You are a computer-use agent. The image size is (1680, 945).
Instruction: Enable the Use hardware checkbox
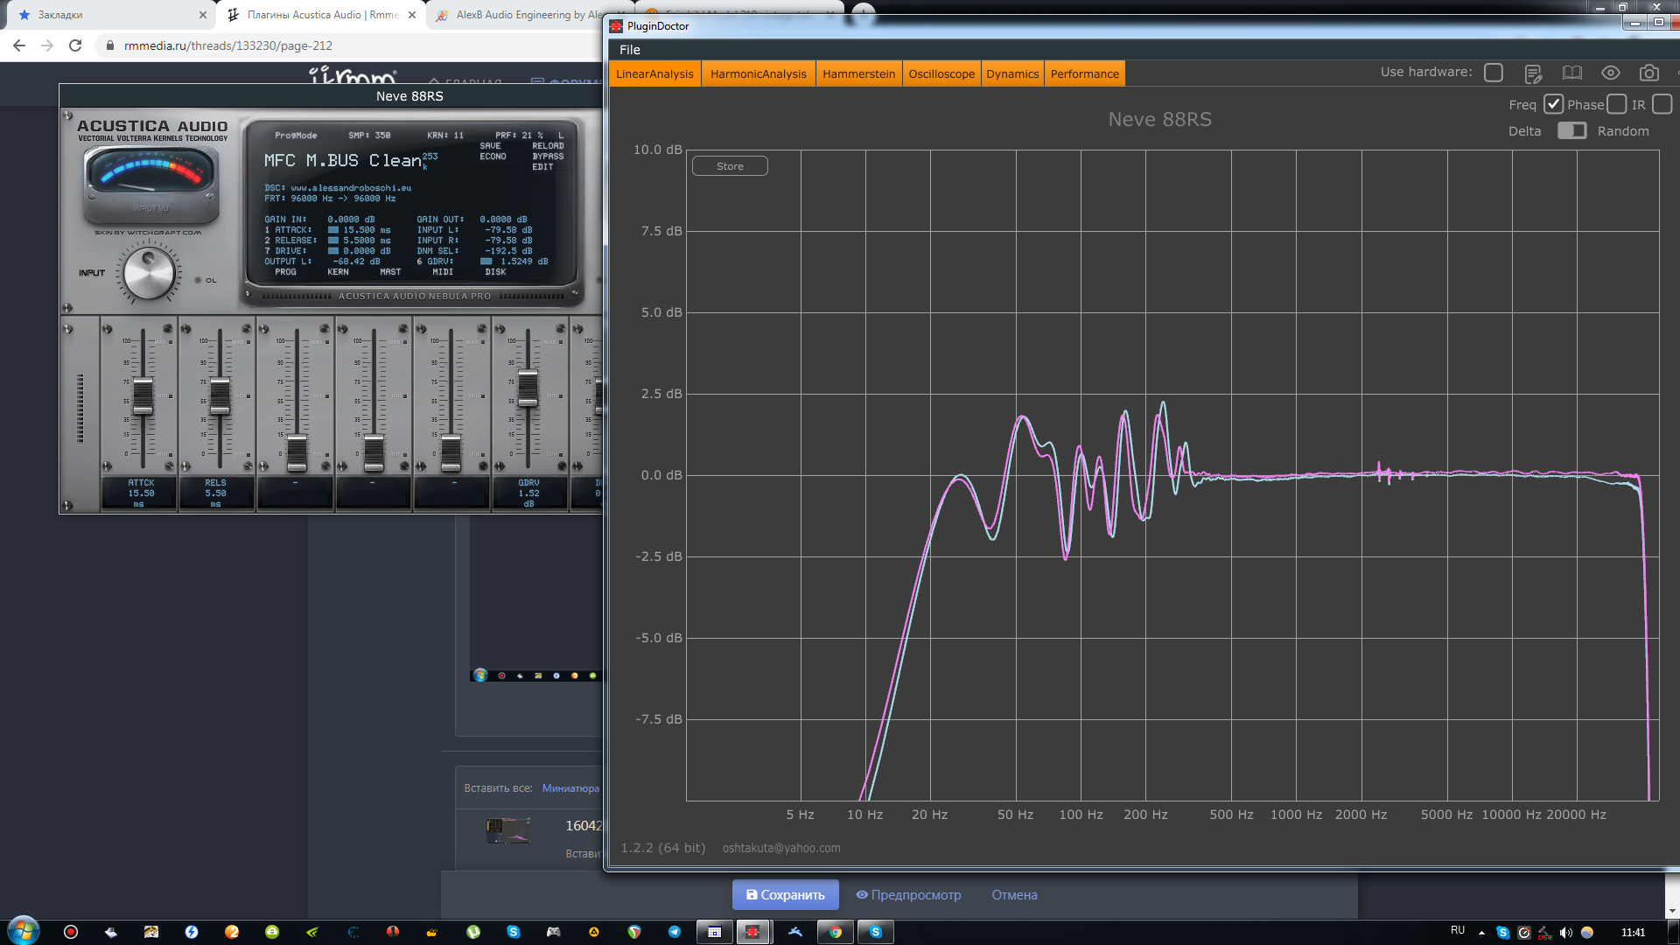[1494, 73]
